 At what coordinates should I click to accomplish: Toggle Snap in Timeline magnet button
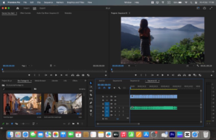pos(104,88)
